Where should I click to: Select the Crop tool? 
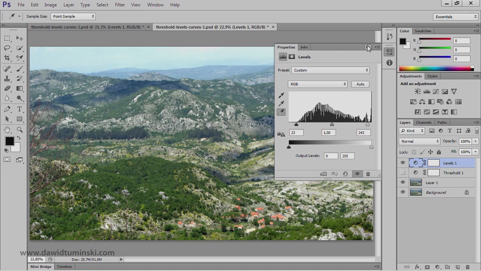tap(7, 58)
